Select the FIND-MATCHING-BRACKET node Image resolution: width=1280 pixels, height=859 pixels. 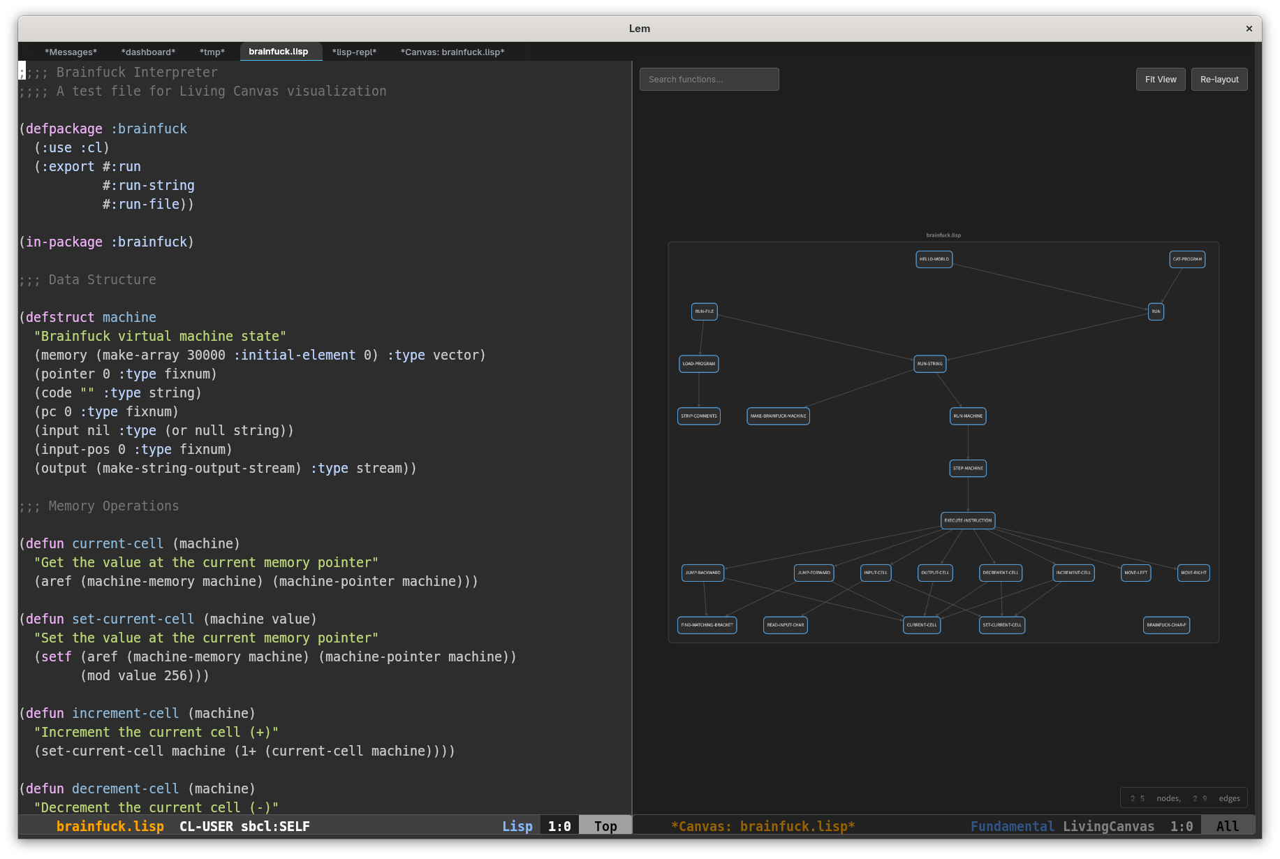pos(707,625)
